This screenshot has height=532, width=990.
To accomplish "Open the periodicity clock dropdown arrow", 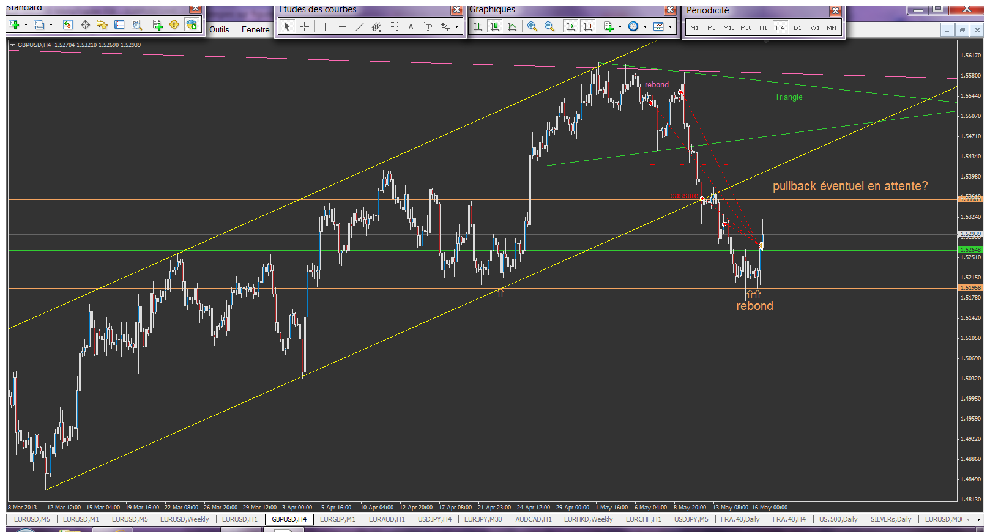I will pos(645,26).
